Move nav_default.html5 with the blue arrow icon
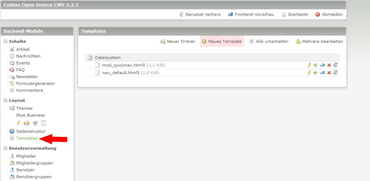 [x=322, y=73]
